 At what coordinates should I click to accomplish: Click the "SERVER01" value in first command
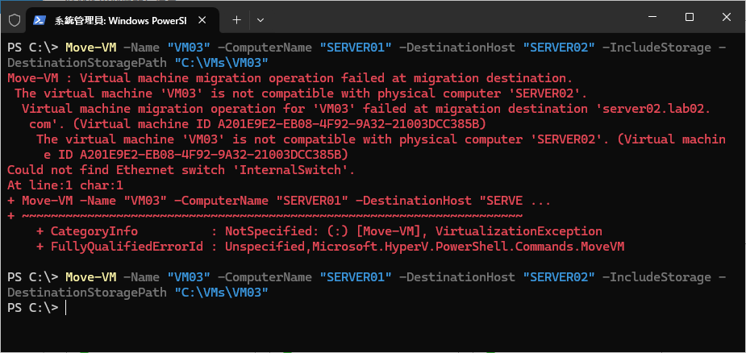point(356,47)
